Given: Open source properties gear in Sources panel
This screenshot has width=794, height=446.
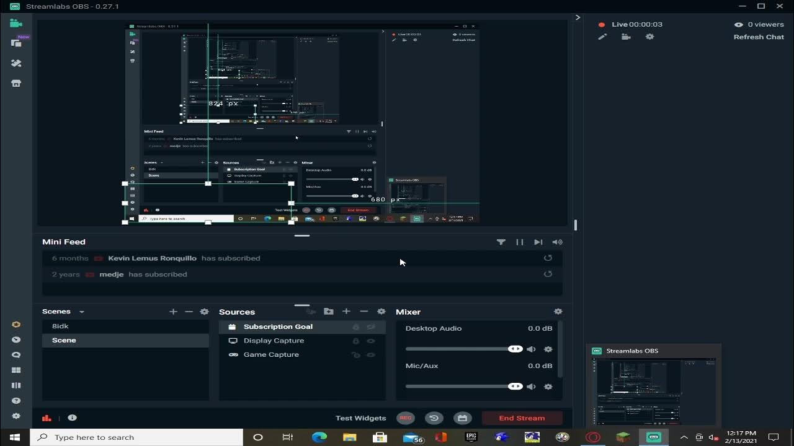Looking at the screenshot, I should pos(381,312).
